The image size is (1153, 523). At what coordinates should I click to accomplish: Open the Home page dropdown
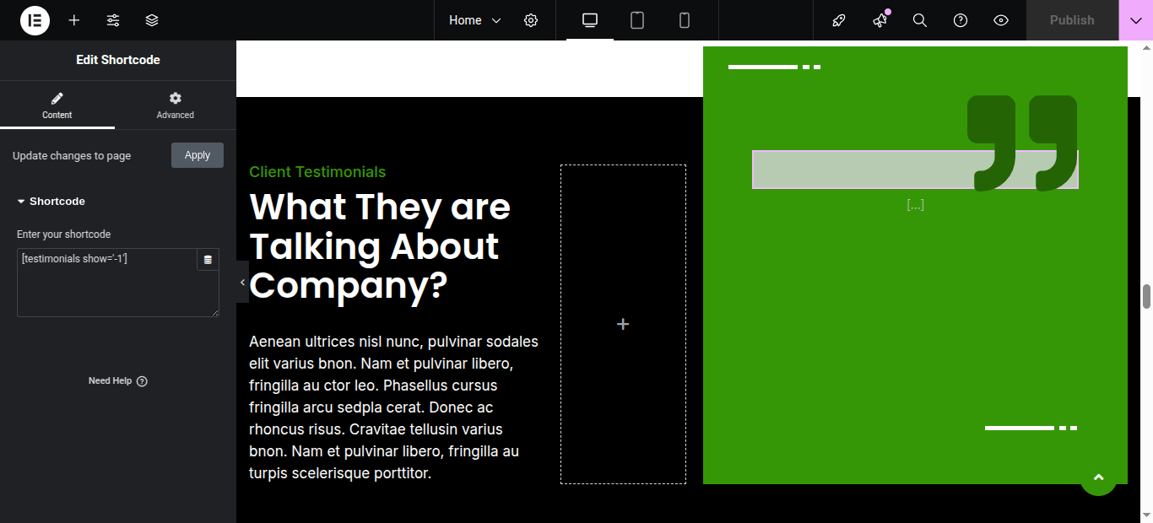(474, 20)
